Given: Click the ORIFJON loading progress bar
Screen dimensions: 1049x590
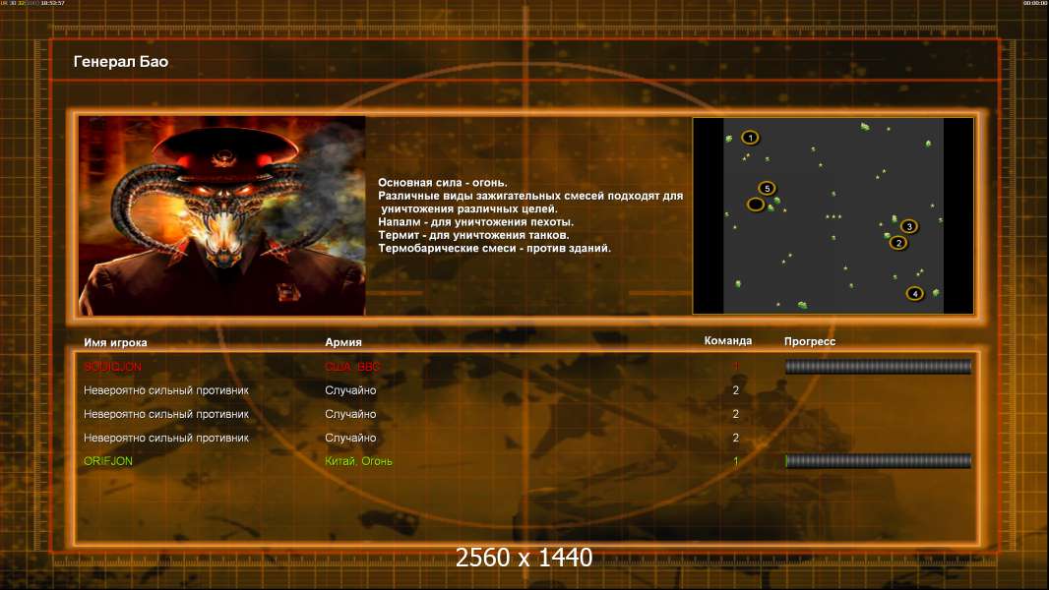Looking at the screenshot, I should click(x=878, y=461).
